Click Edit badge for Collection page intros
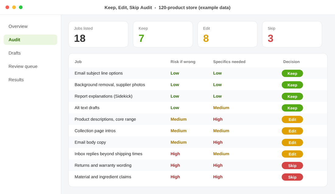Screen dimensions: 335x194 click(292, 131)
